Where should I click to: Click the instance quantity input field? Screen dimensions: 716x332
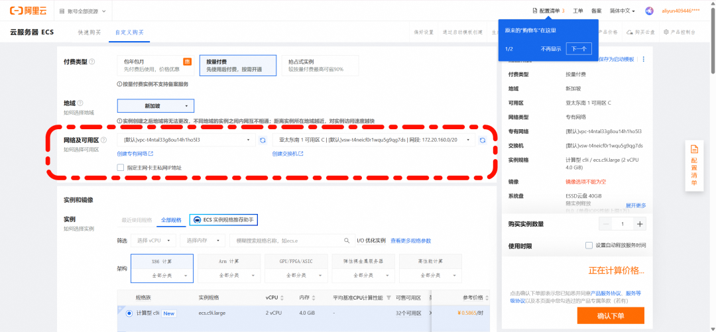coord(623,224)
